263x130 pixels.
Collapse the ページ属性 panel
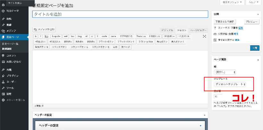coord(257,59)
